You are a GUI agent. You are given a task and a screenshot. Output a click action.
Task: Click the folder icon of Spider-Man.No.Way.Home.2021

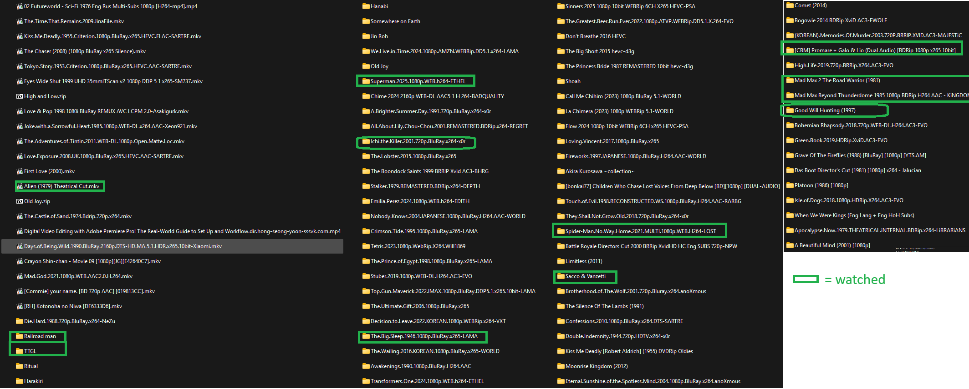[561, 231]
